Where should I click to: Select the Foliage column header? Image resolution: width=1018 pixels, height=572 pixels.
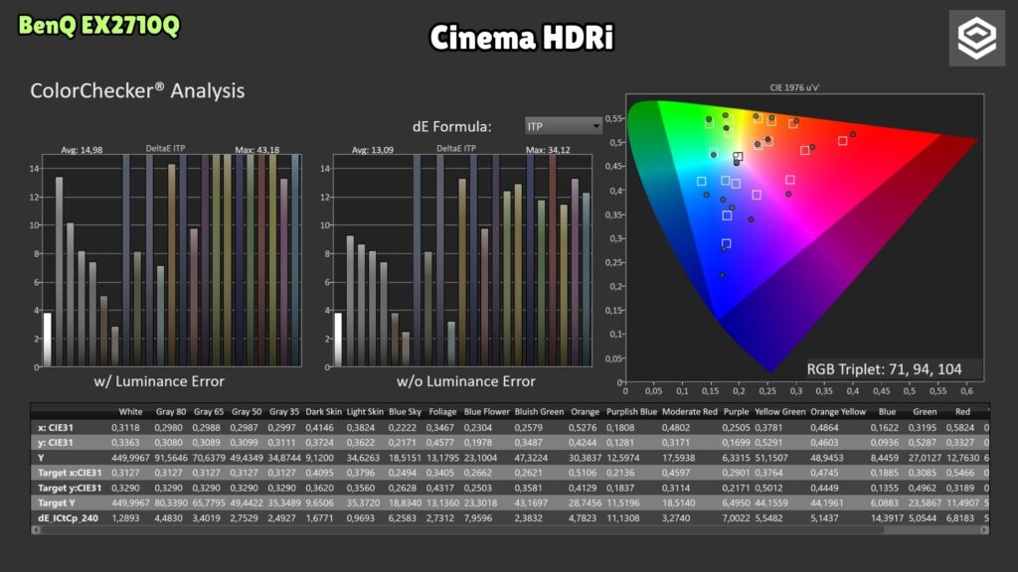pyautogui.click(x=442, y=412)
